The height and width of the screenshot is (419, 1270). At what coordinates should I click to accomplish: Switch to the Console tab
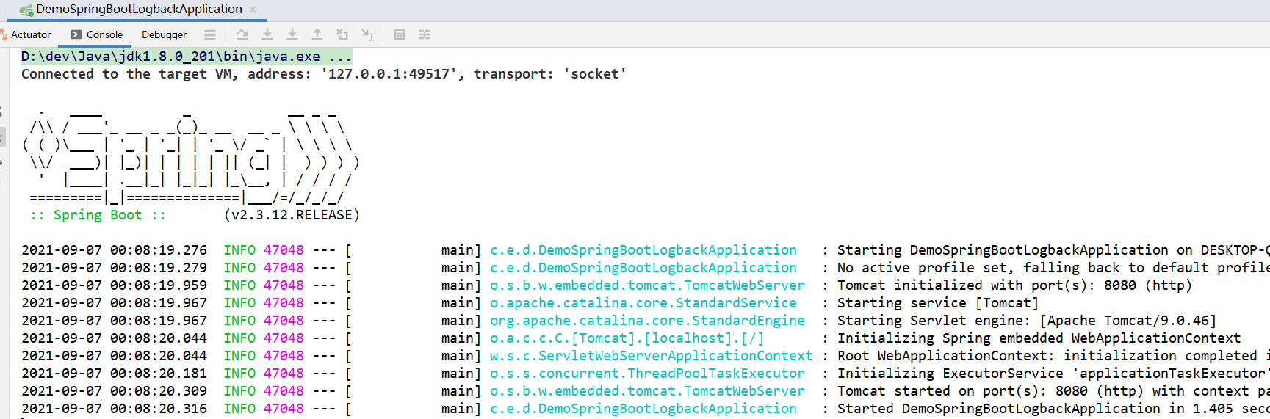[97, 34]
